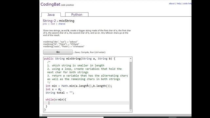
Task: Go to the prev problem
Action: [45, 24]
